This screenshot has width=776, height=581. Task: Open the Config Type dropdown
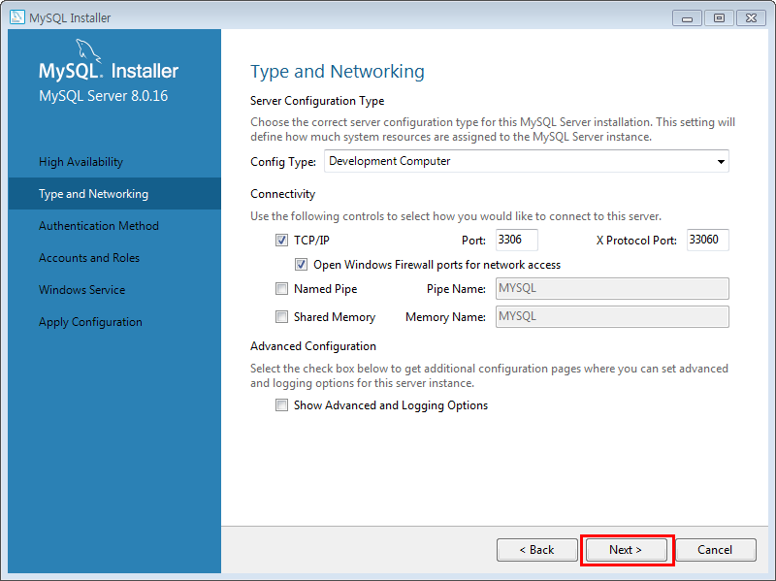click(527, 161)
